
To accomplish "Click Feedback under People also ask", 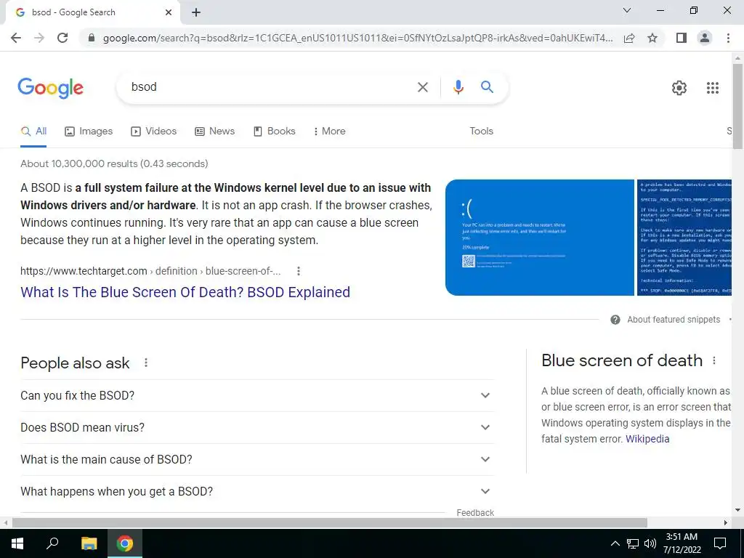I will point(475,513).
